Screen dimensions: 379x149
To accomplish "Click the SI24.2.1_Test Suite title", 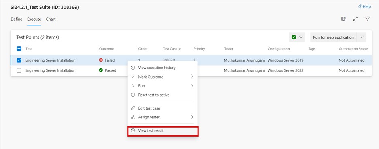I will (45, 7).
